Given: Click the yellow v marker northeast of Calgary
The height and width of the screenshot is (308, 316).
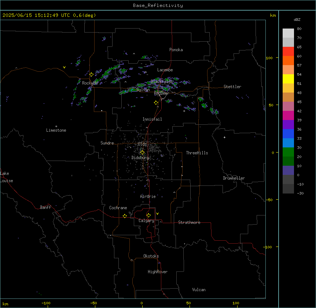Looking at the screenshot, I should point(157,214).
